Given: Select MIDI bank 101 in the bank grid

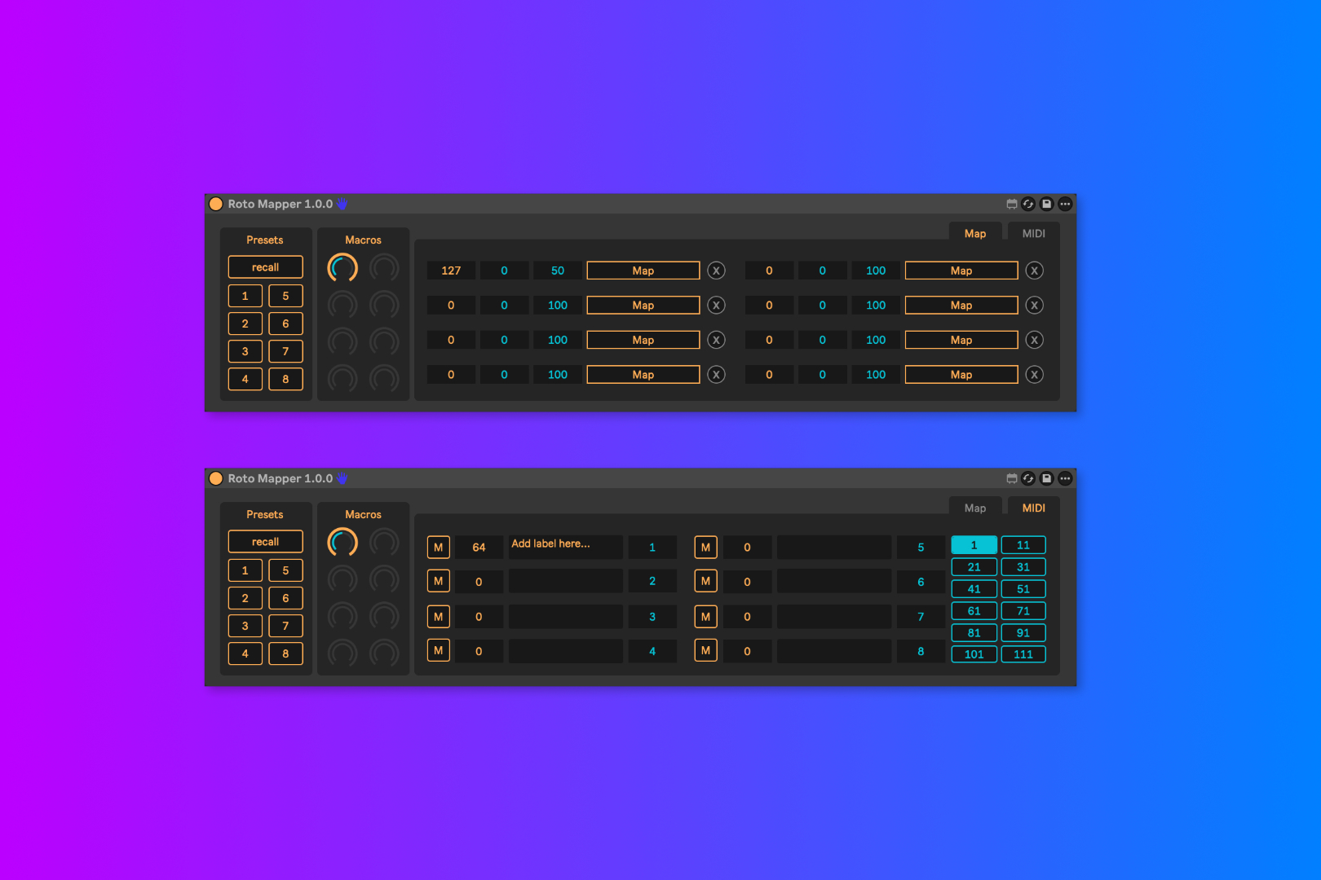Looking at the screenshot, I should click(x=974, y=654).
